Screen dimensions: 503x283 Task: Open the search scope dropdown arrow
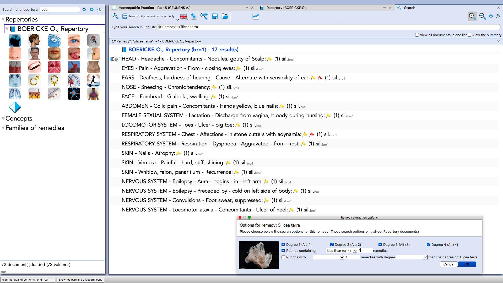(177, 20)
